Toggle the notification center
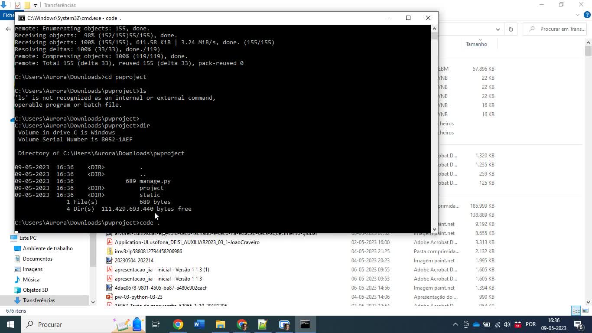Image resolution: width=592 pixels, height=333 pixels. (x=578, y=324)
